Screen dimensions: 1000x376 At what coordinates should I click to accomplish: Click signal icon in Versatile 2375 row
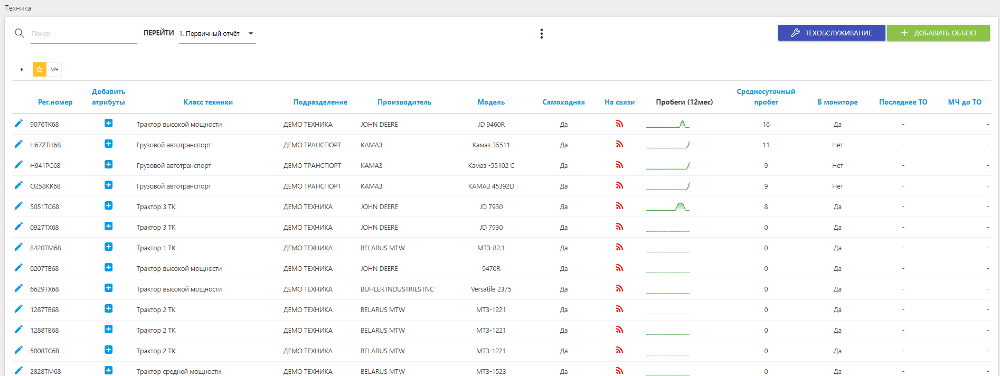(x=619, y=288)
